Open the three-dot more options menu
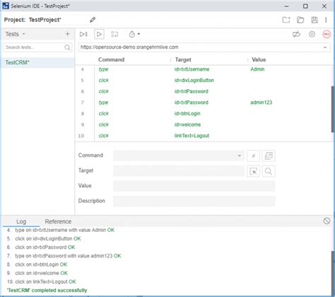This screenshot has height=297, width=335. (x=326, y=20)
